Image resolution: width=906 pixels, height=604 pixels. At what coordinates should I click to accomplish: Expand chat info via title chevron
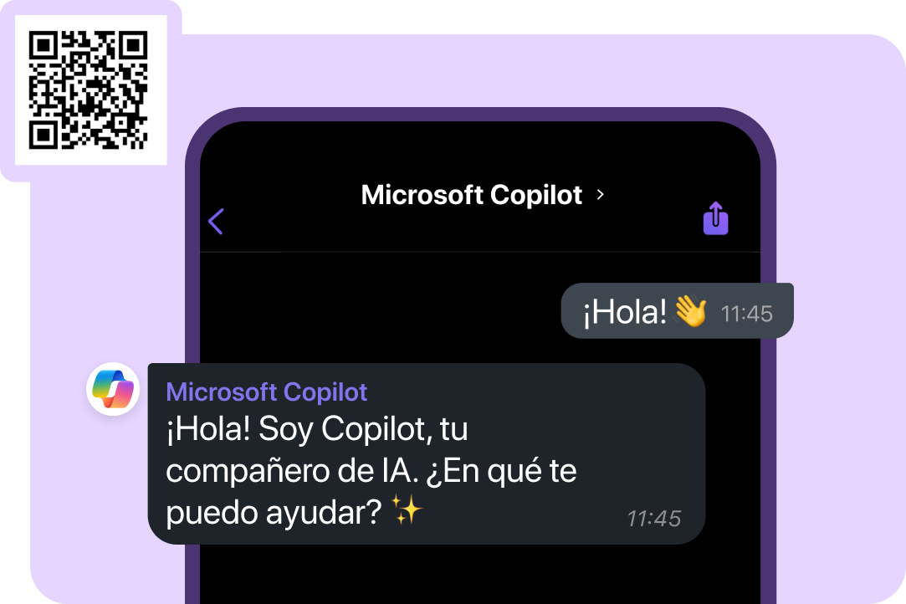point(601,195)
